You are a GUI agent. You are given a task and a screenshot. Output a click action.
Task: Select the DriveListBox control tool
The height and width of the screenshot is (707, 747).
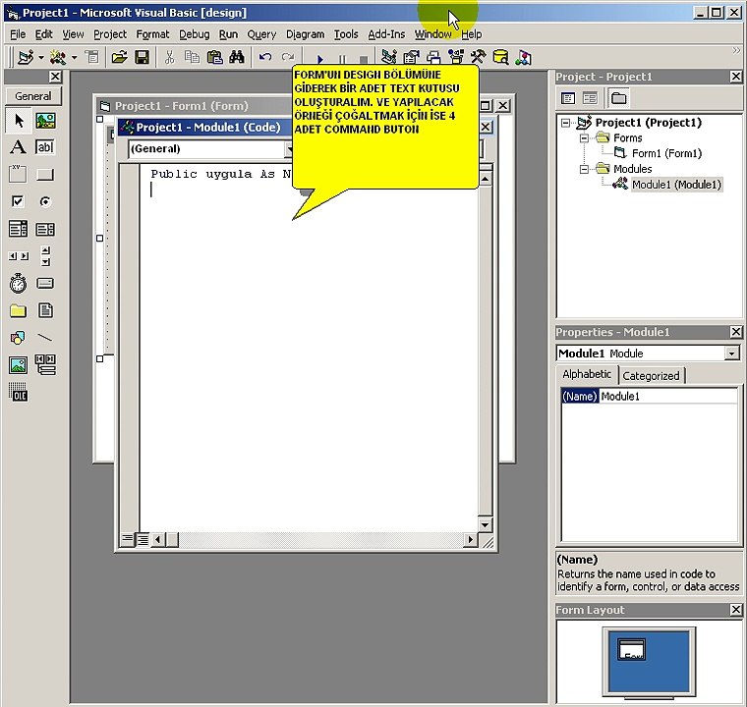[x=45, y=283]
